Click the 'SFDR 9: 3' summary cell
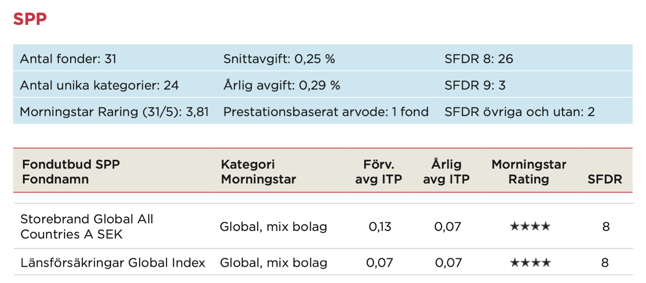 click(x=475, y=85)
